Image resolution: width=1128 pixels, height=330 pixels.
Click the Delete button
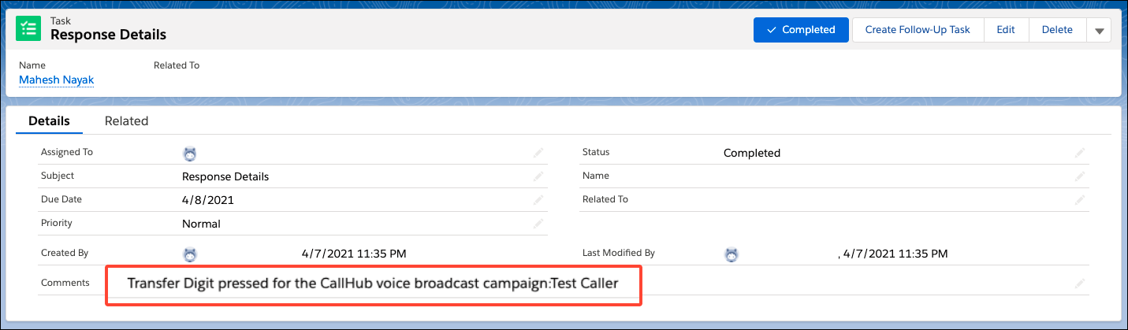click(x=1057, y=30)
